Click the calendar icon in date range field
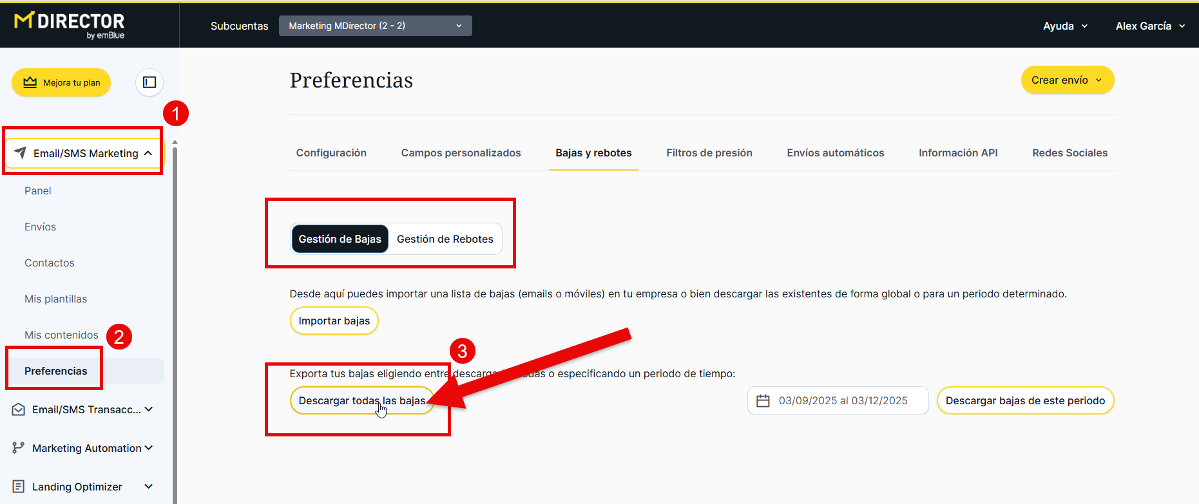This screenshot has width=1199, height=504. pos(763,400)
